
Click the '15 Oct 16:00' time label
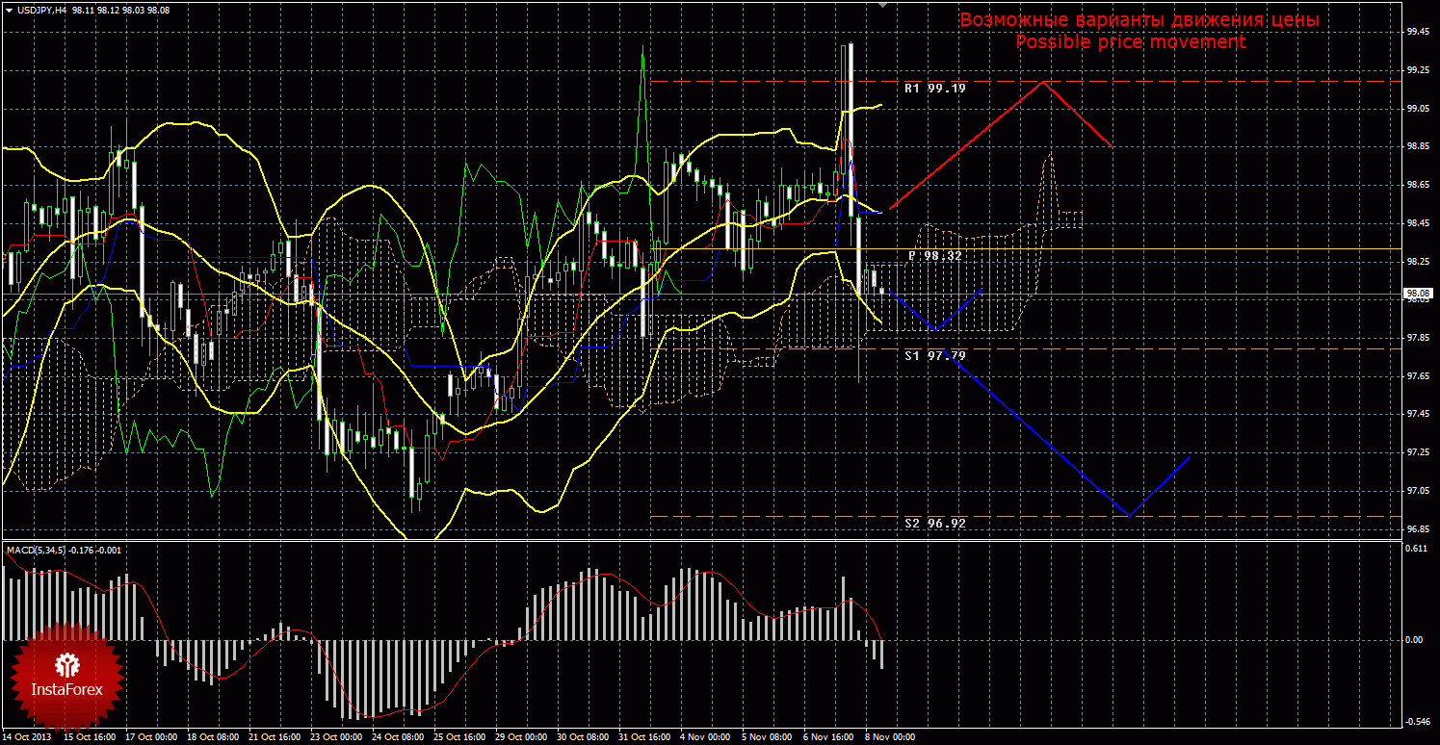91,738
